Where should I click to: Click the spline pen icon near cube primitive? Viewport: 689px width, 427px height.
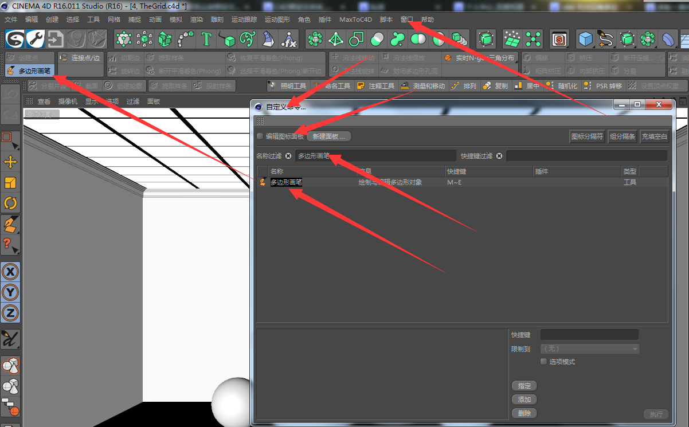click(x=606, y=39)
